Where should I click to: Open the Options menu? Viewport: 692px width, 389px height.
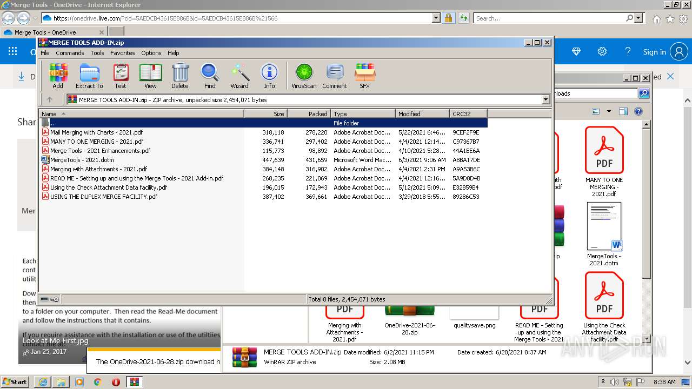point(151,53)
